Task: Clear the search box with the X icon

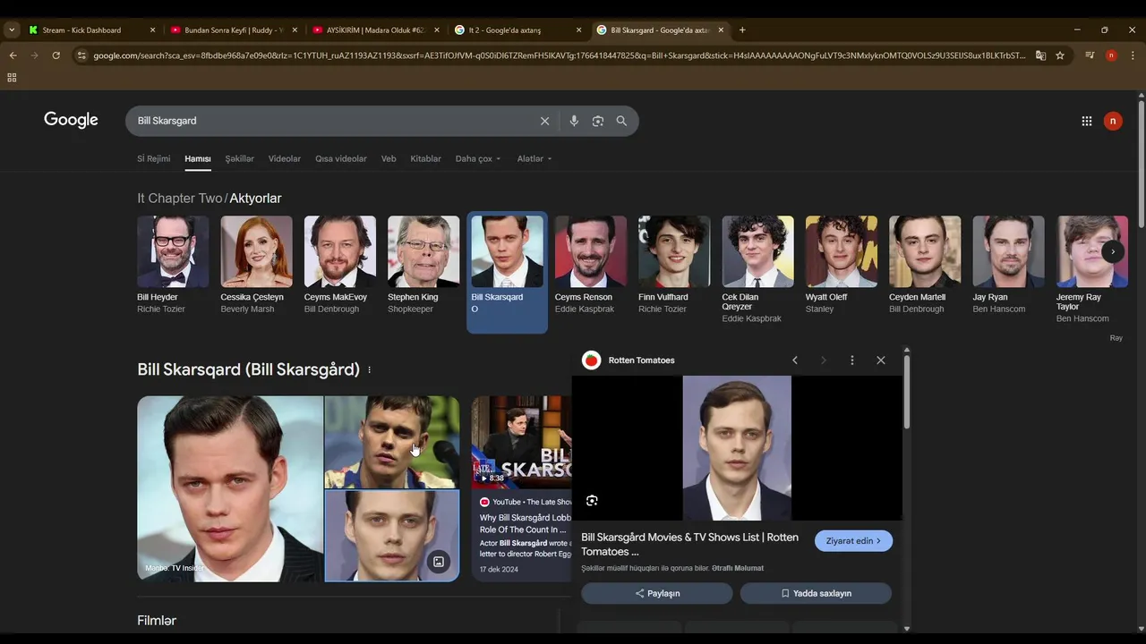Action: 544,121
